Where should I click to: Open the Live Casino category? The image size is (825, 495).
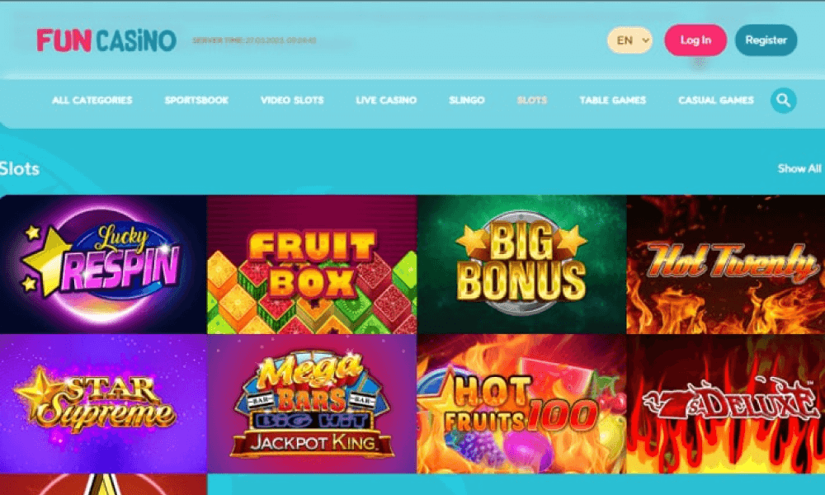pos(386,100)
